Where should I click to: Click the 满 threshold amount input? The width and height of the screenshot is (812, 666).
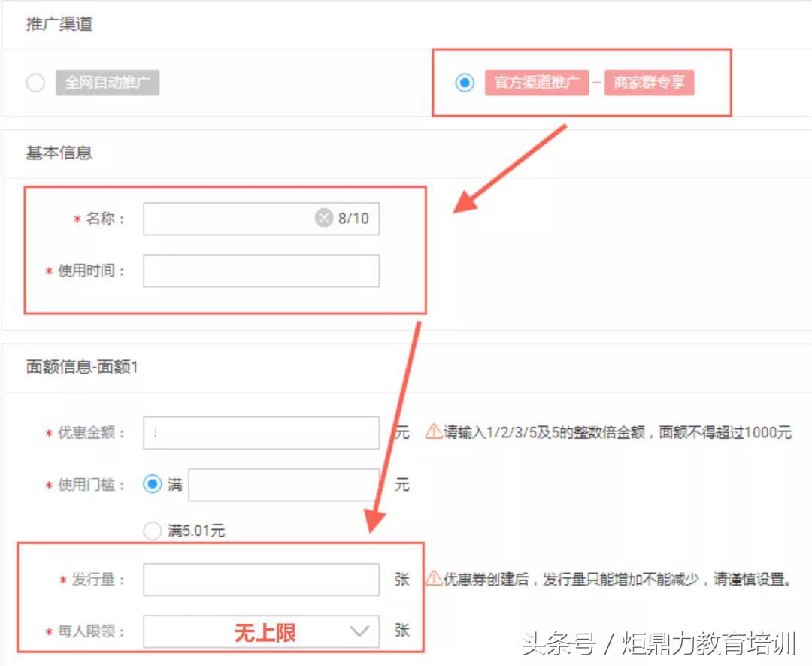point(283,484)
